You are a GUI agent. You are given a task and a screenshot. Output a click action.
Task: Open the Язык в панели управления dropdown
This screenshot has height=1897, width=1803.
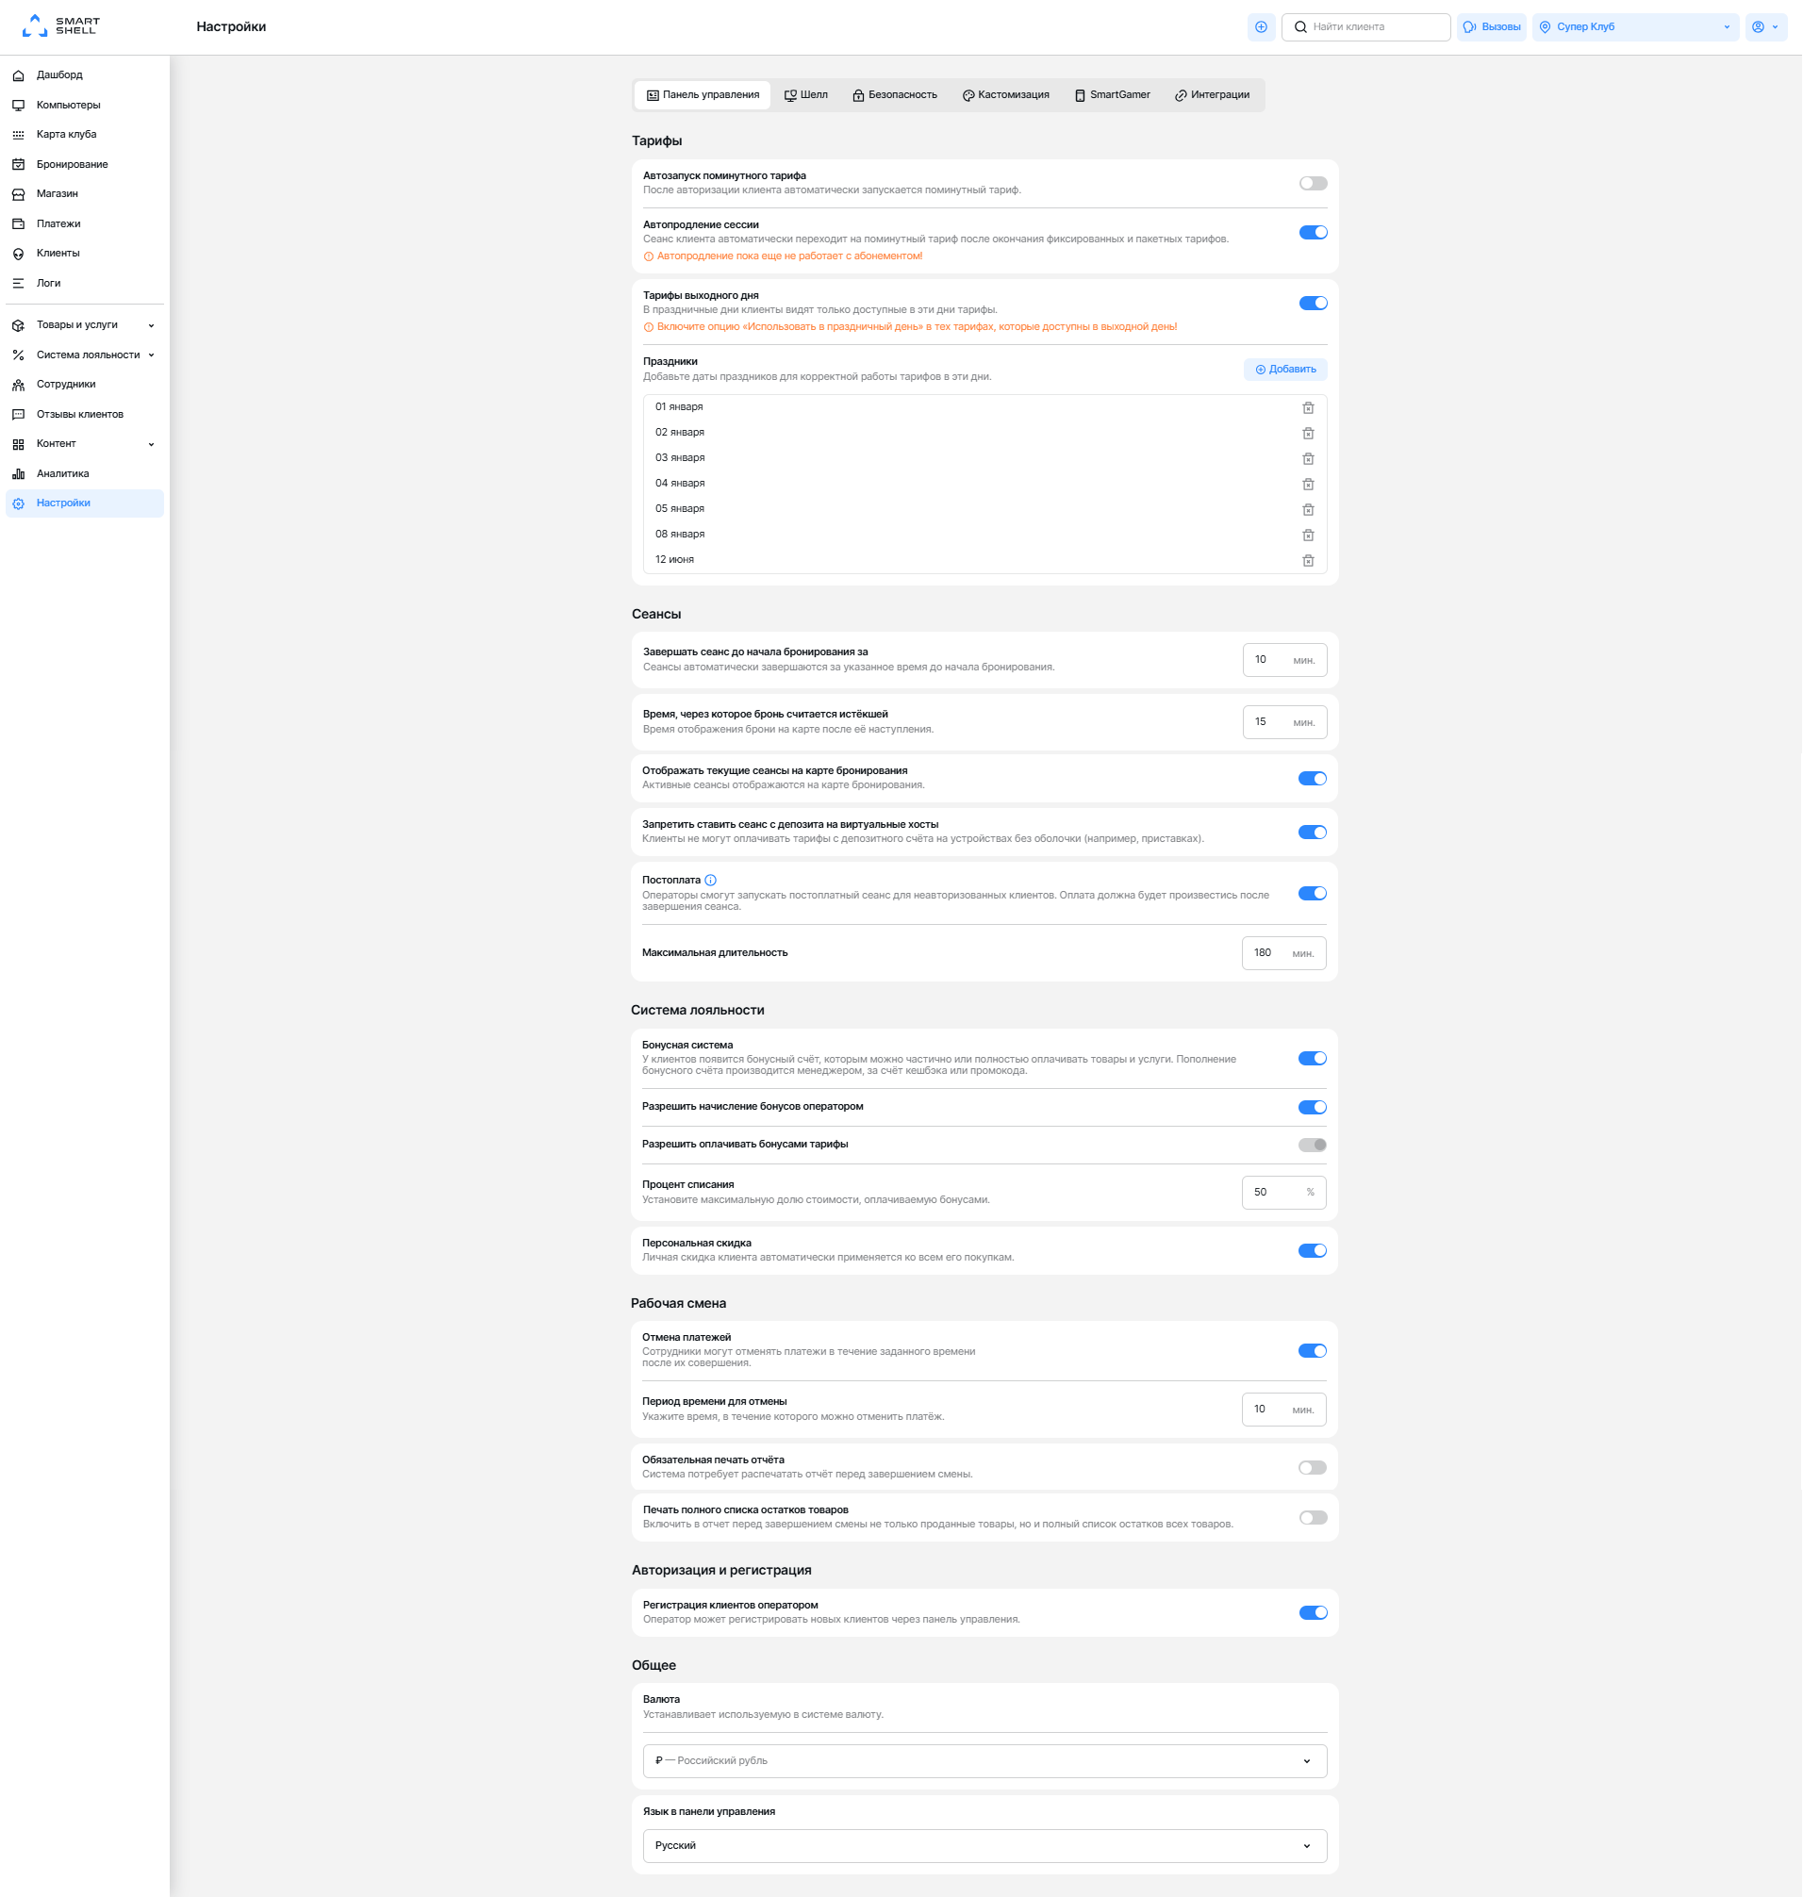pos(984,1846)
